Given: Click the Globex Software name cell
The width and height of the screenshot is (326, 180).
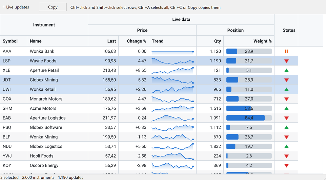Looking at the screenshot, I should [57, 127].
